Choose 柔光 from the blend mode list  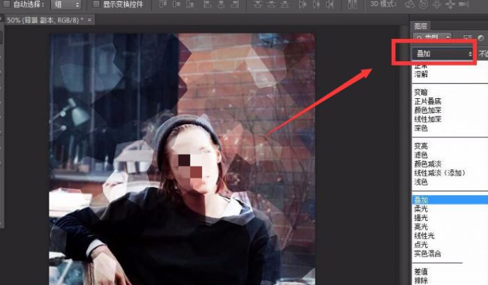(x=422, y=208)
